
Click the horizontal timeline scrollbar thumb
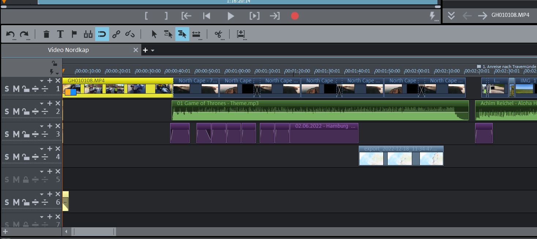tap(94, 232)
